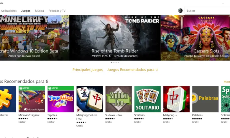Follow the Principales juegos link

click(88, 70)
